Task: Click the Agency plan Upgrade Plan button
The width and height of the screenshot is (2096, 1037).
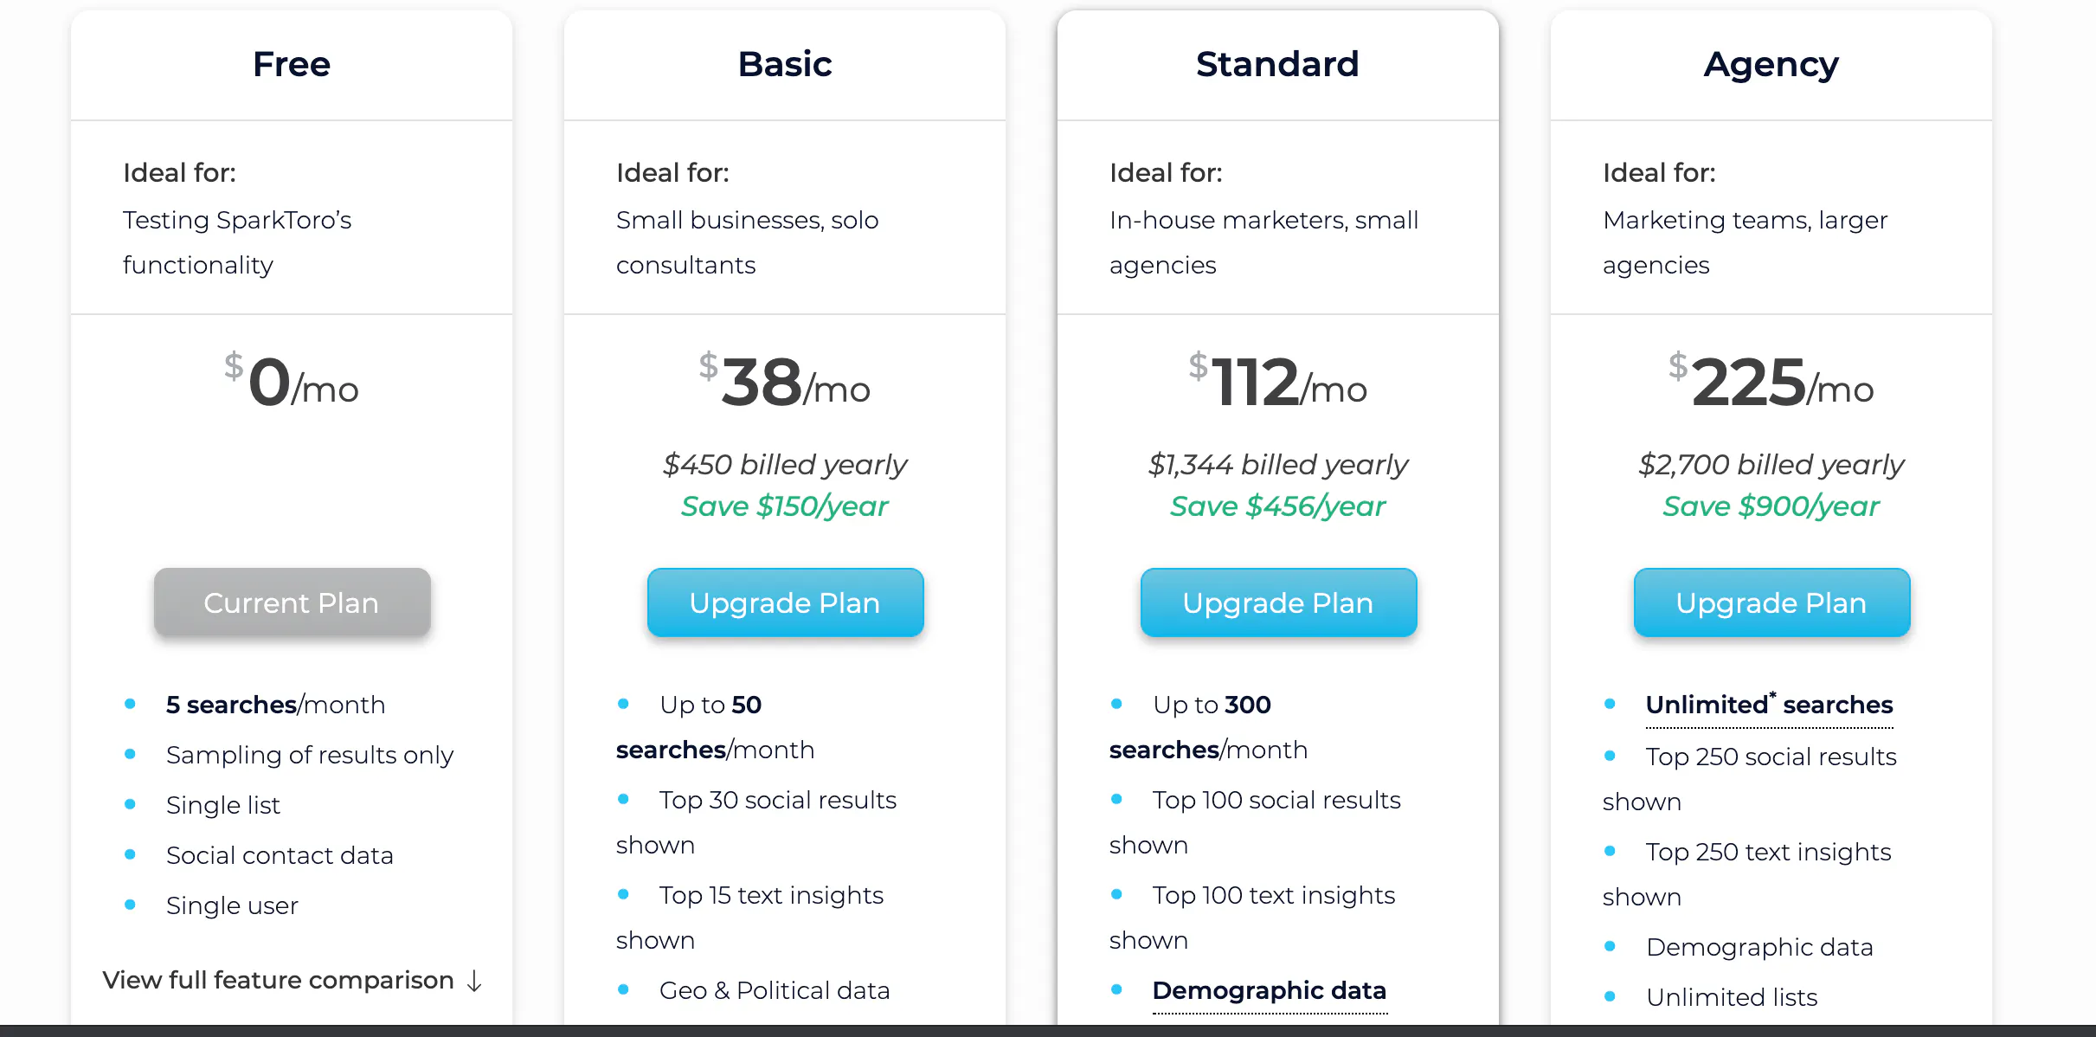Action: pyautogui.click(x=1770, y=602)
